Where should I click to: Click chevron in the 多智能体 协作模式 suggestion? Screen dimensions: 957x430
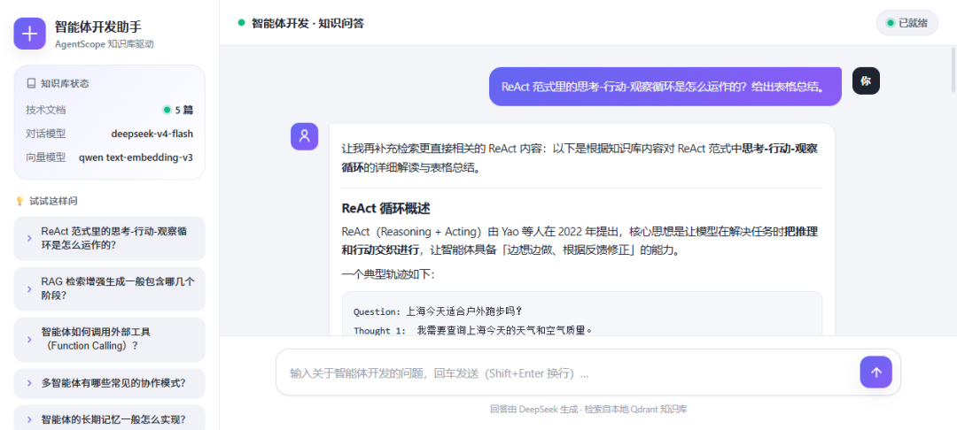[29, 383]
